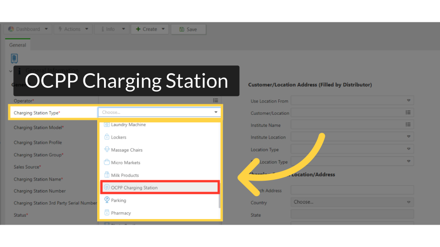
Task: Click the Operator input field
Action: tap(159, 100)
